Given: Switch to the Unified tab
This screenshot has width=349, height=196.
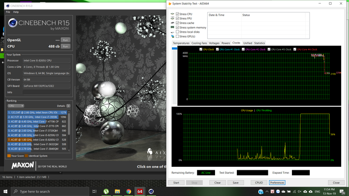Looking at the screenshot, I should (247, 43).
